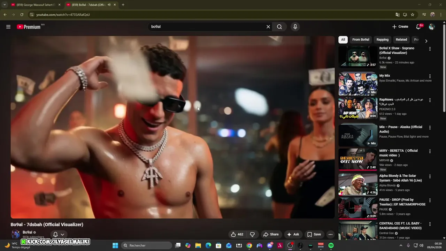Open Alpha Blondy Sébé Allah Yé title
This screenshot has width=446, height=251.
[x=400, y=178]
